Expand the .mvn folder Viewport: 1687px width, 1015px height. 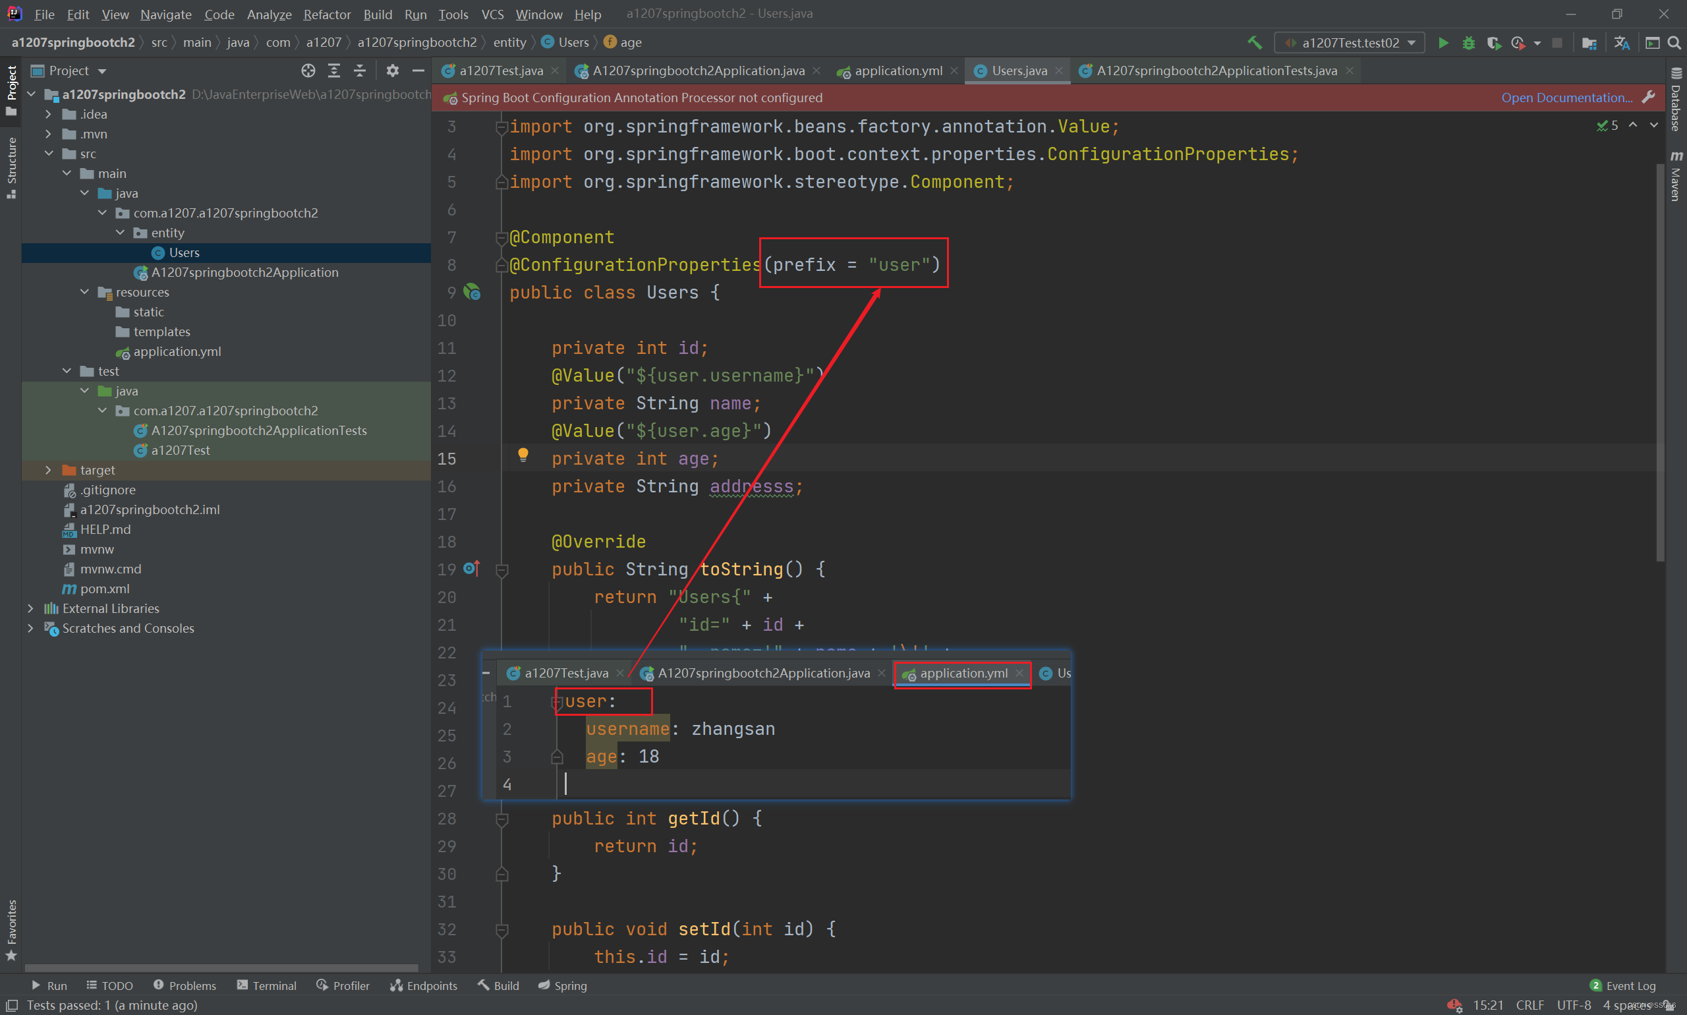[x=49, y=134]
